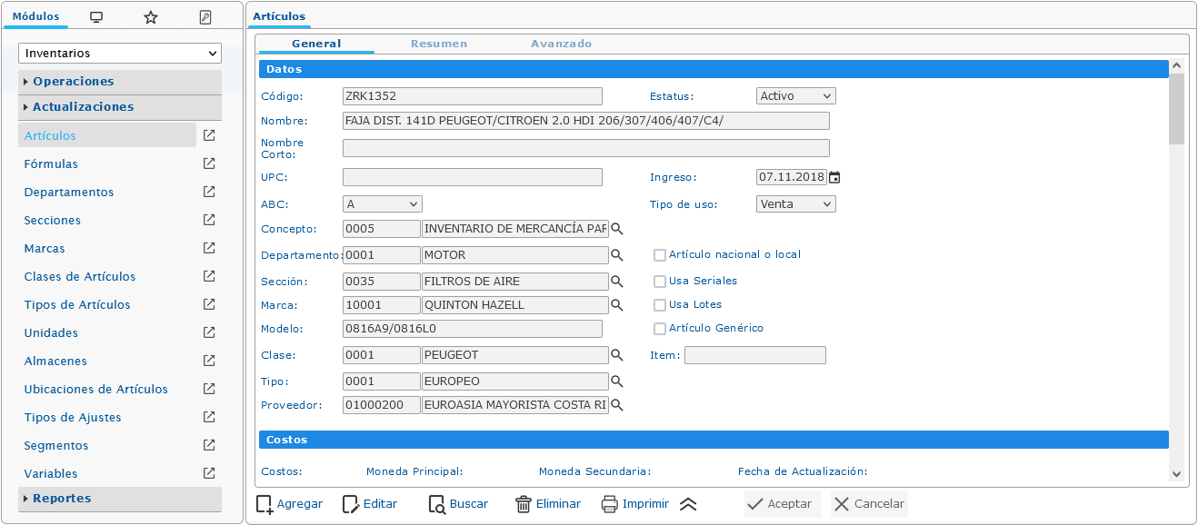Search Concepto with magnifier icon
The width and height of the screenshot is (1198, 525).
tap(617, 229)
